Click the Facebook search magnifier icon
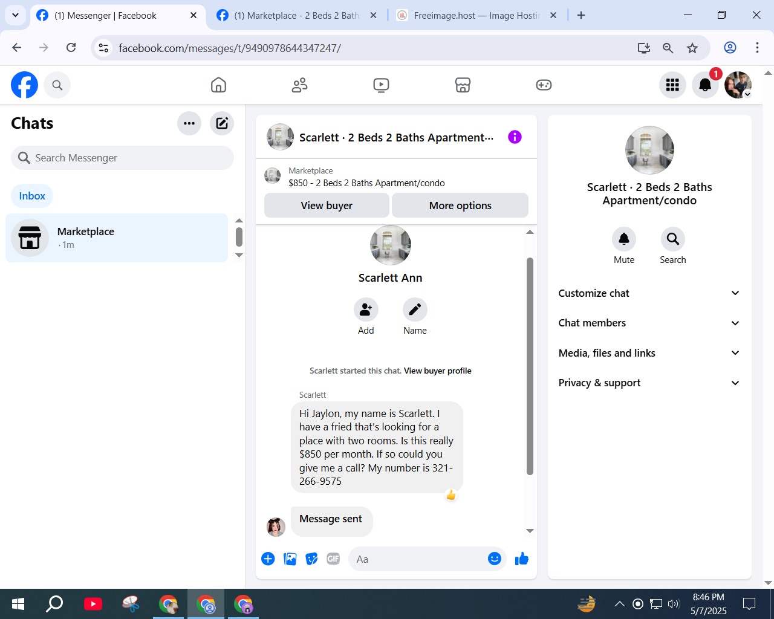 click(x=57, y=85)
